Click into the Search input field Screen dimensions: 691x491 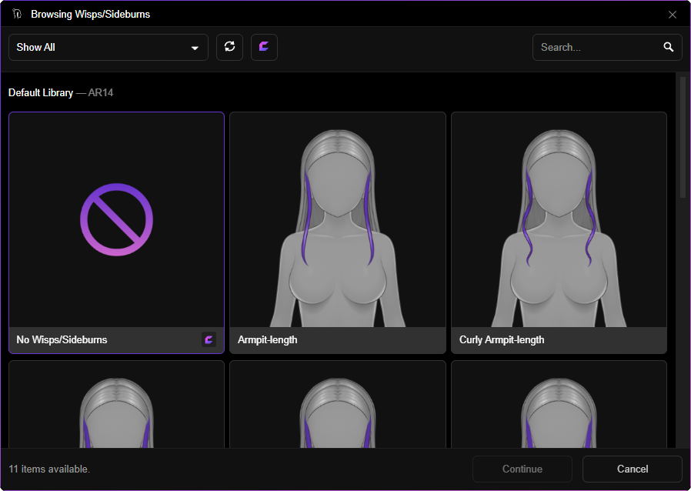[607, 47]
